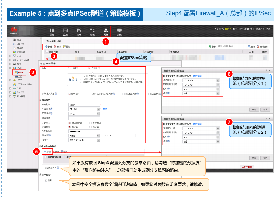Select the 预共享密钥 authentication radio button
This screenshot has width=278, height=197.
(x=70, y=123)
